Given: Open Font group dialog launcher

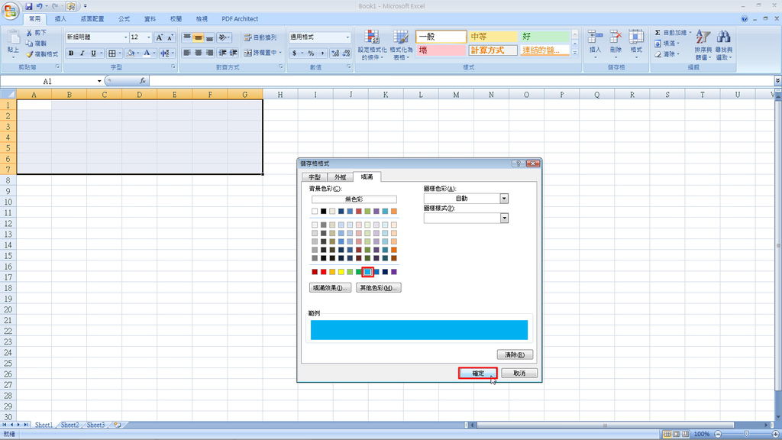Looking at the screenshot, I should [173, 67].
